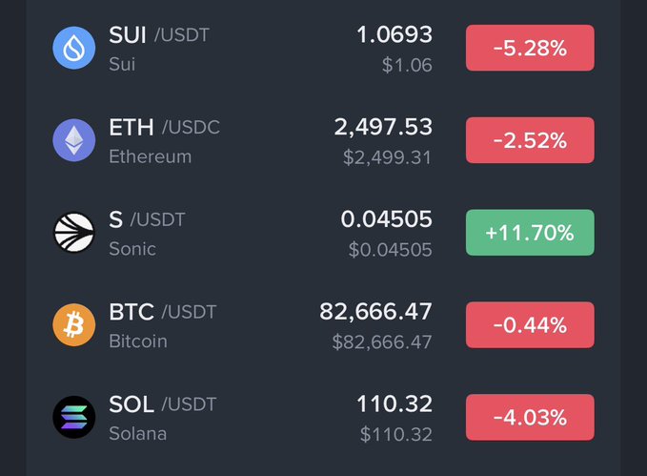Image resolution: width=647 pixels, height=476 pixels.
Task: Tap the Sonic striped coin icon
Action: (x=74, y=232)
